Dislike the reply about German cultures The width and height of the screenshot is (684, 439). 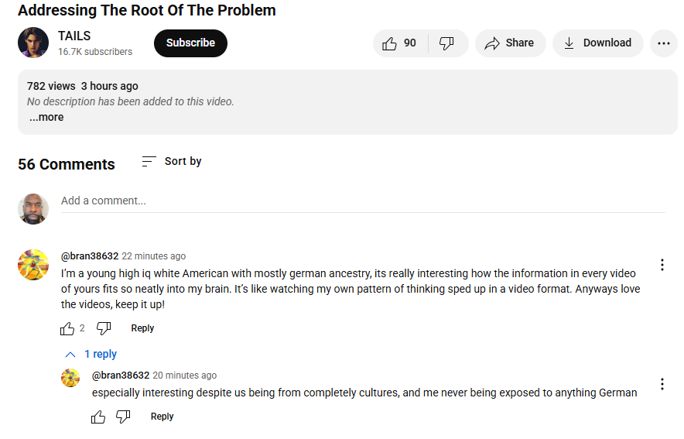point(123,417)
